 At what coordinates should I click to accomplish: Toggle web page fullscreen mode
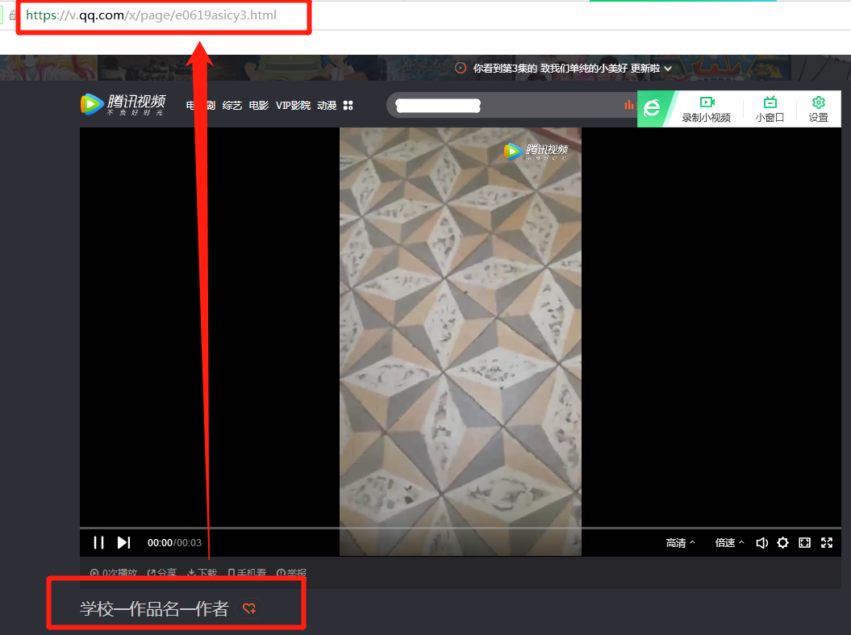point(804,543)
